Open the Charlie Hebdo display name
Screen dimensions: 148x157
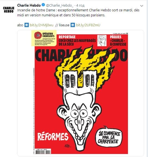point(29,5)
